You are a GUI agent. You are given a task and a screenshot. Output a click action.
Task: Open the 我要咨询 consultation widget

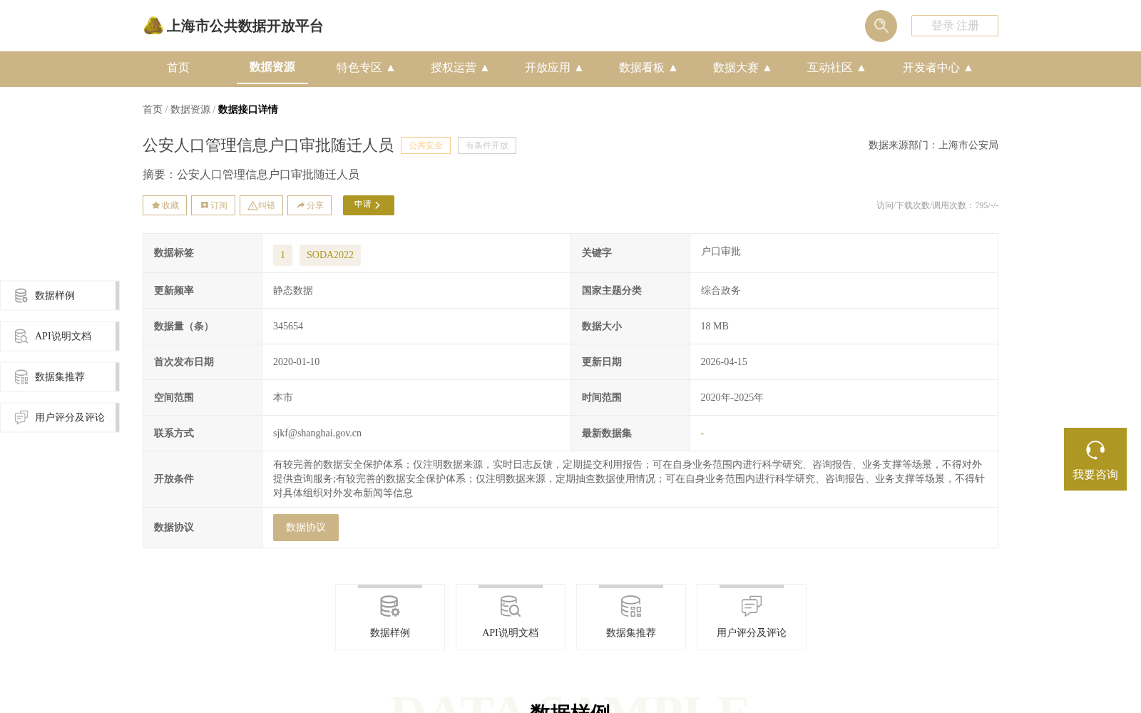coord(1095,459)
